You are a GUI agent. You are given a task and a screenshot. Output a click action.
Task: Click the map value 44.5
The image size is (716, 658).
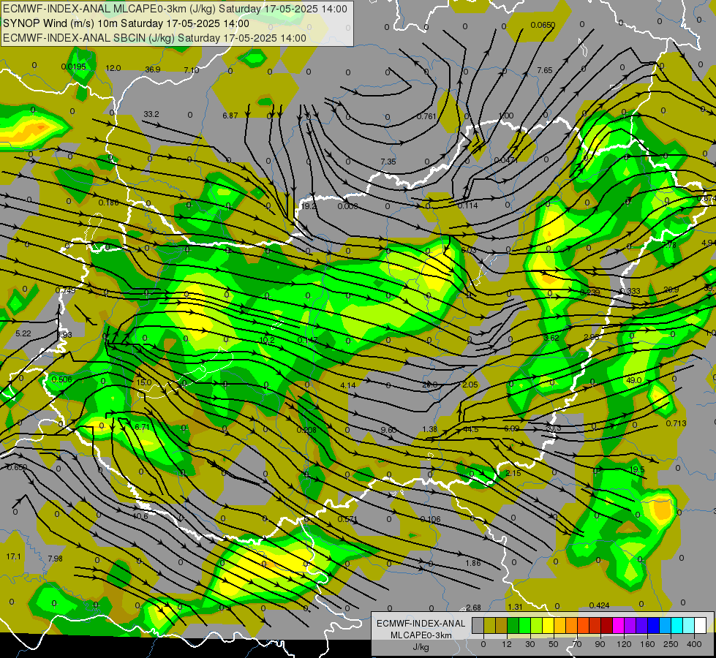[x=471, y=429]
